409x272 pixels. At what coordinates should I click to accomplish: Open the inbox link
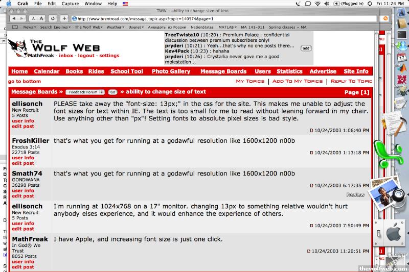point(66,56)
